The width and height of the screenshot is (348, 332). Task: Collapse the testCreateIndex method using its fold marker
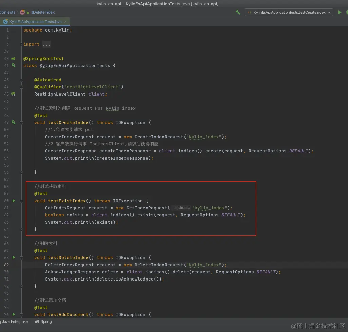coord(21,123)
